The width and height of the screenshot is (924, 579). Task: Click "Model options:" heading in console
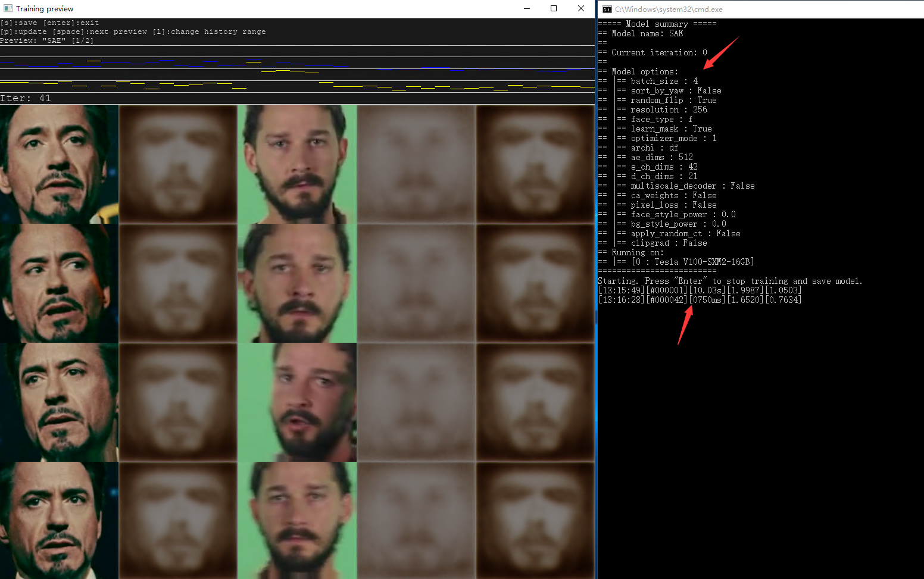(x=645, y=71)
